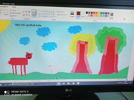134x100 pixels.
Task: Toggle Kolor 1 as active color
Action: pyautogui.click(x=78, y=15)
